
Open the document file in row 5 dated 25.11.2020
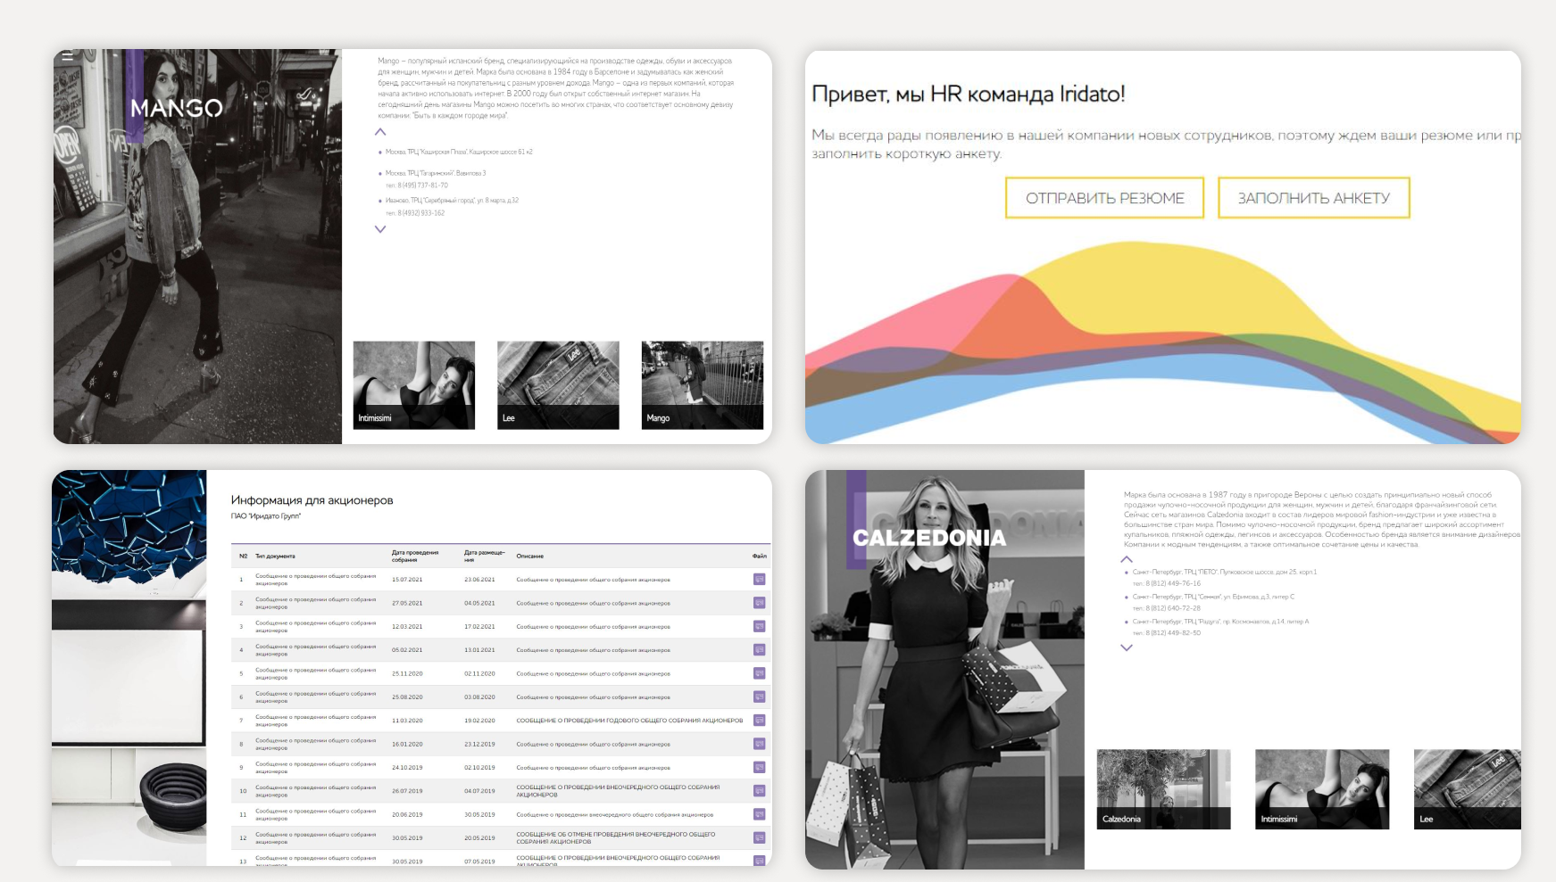coord(759,673)
